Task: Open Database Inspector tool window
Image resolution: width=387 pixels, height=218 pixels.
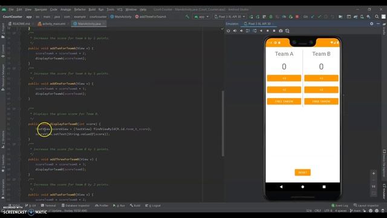Action: [x=76, y=205]
